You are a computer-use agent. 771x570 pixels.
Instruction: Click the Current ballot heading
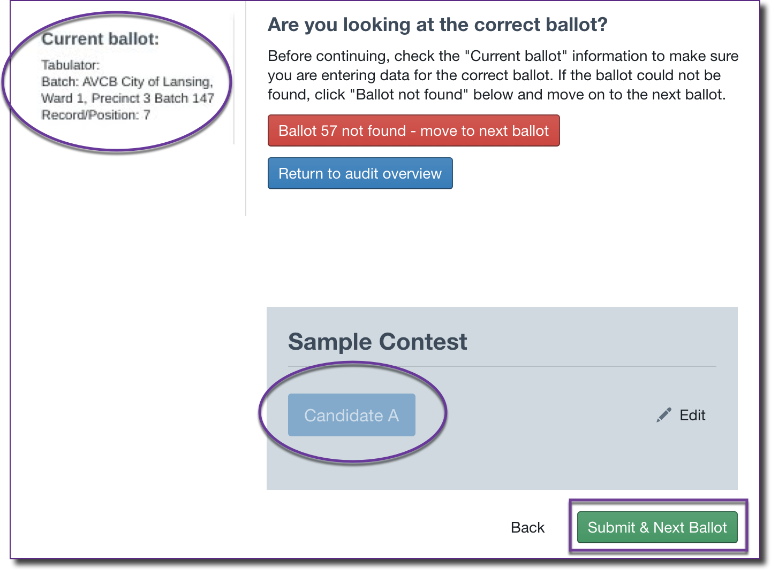[x=100, y=39]
